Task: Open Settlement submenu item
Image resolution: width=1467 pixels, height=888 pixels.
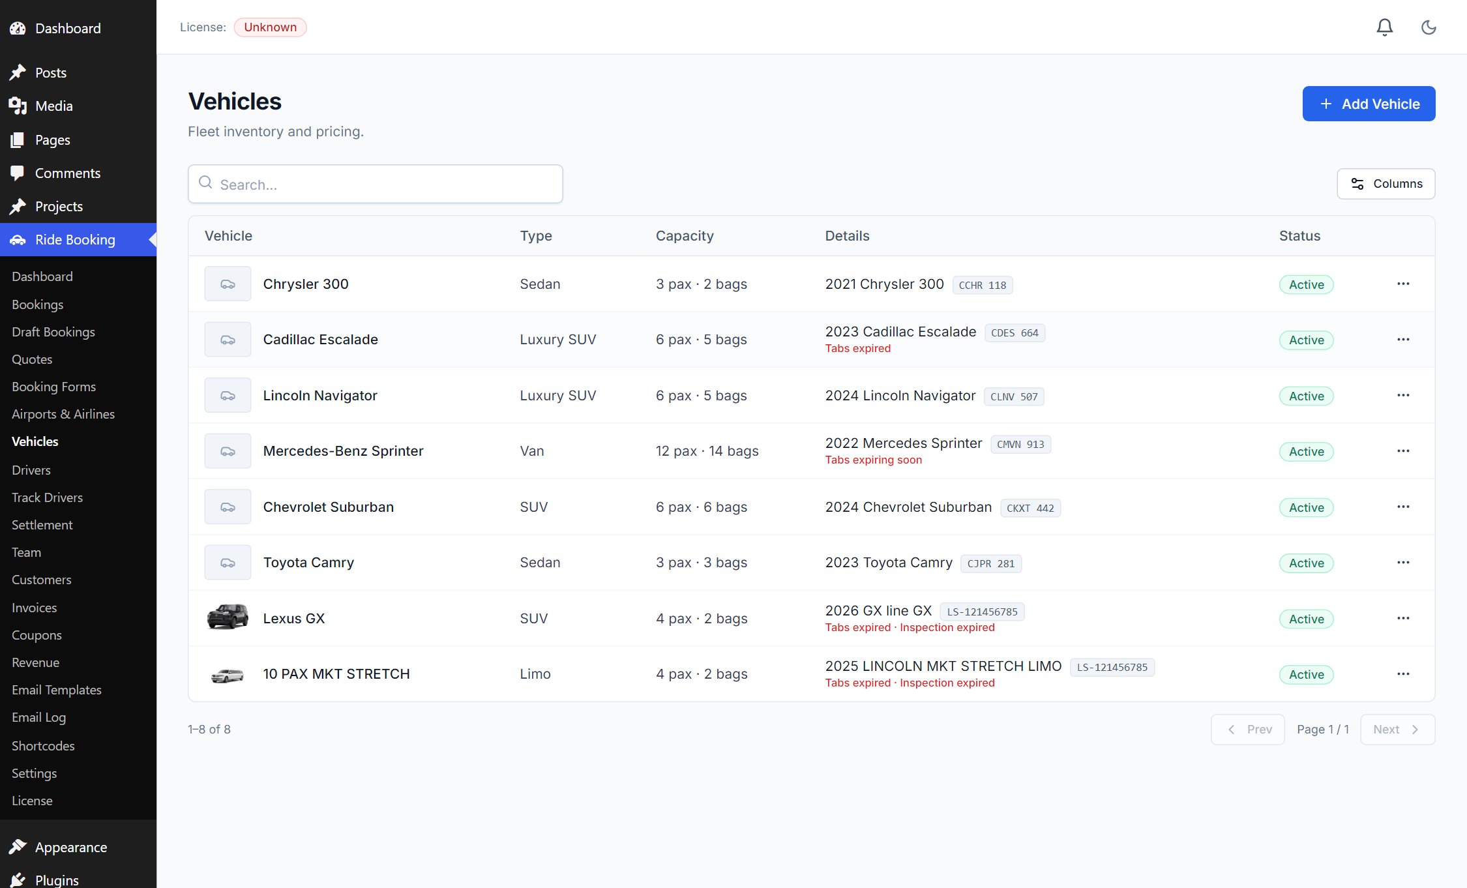Action: pos(42,525)
